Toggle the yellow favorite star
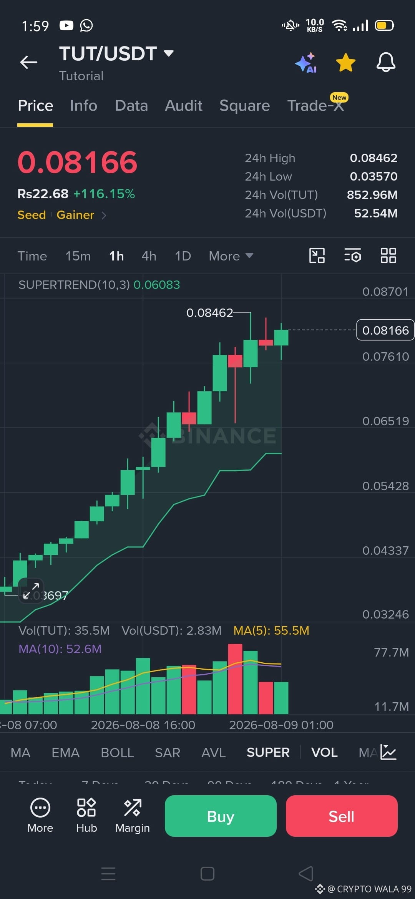The image size is (415, 899). click(345, 63)
